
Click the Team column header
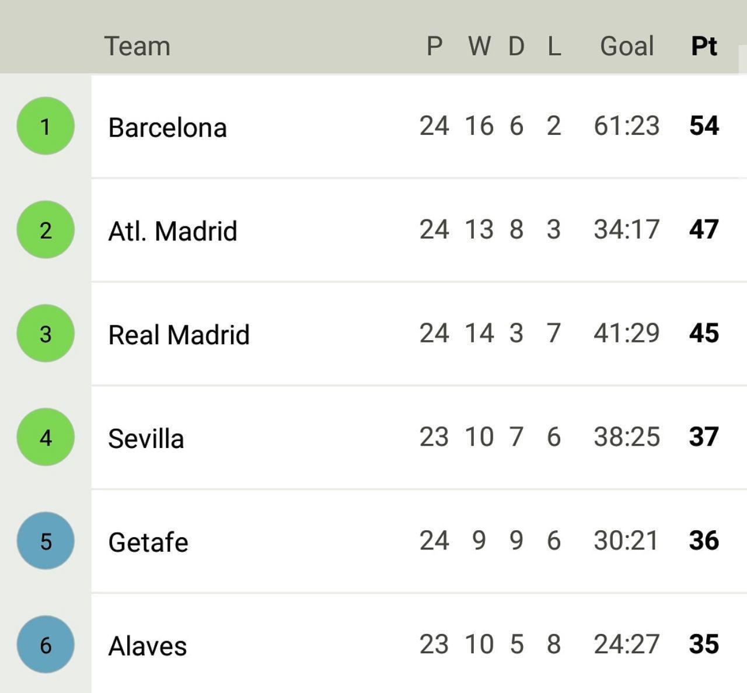[137, 46]
